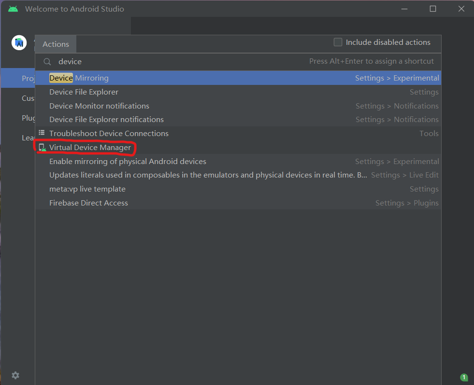Click 'Settings > Experimental' on Device Mirroring row
474x385 pixels.
[397, 78]
